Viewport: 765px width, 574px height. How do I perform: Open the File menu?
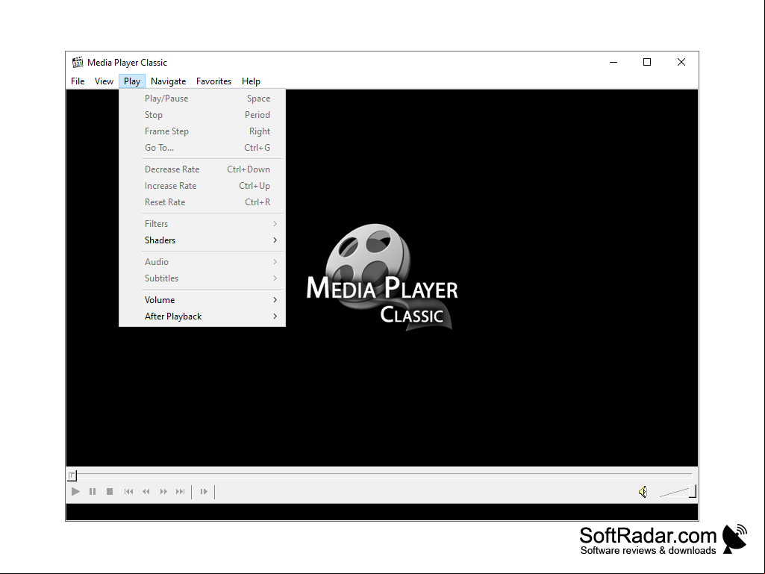tap(78, 81)
